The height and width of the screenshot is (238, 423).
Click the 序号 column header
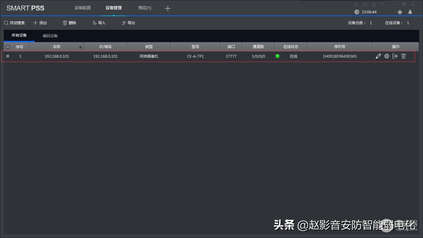pyautogui.click(x=20, y=47)
